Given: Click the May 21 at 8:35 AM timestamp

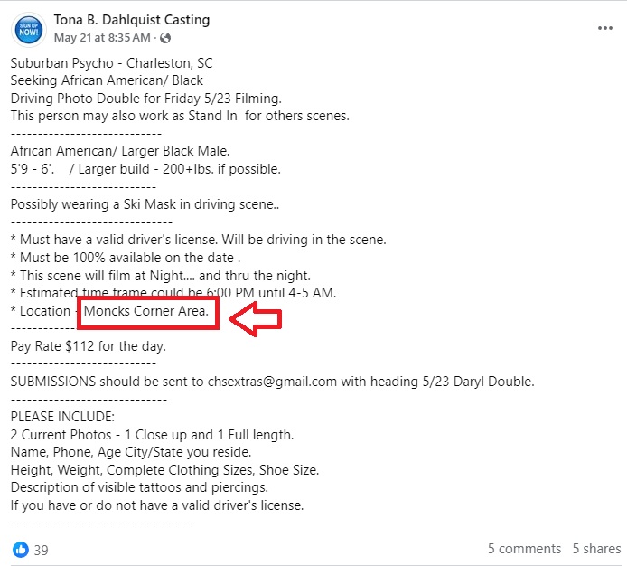Looking at the screenshot, I should [102, 38].
